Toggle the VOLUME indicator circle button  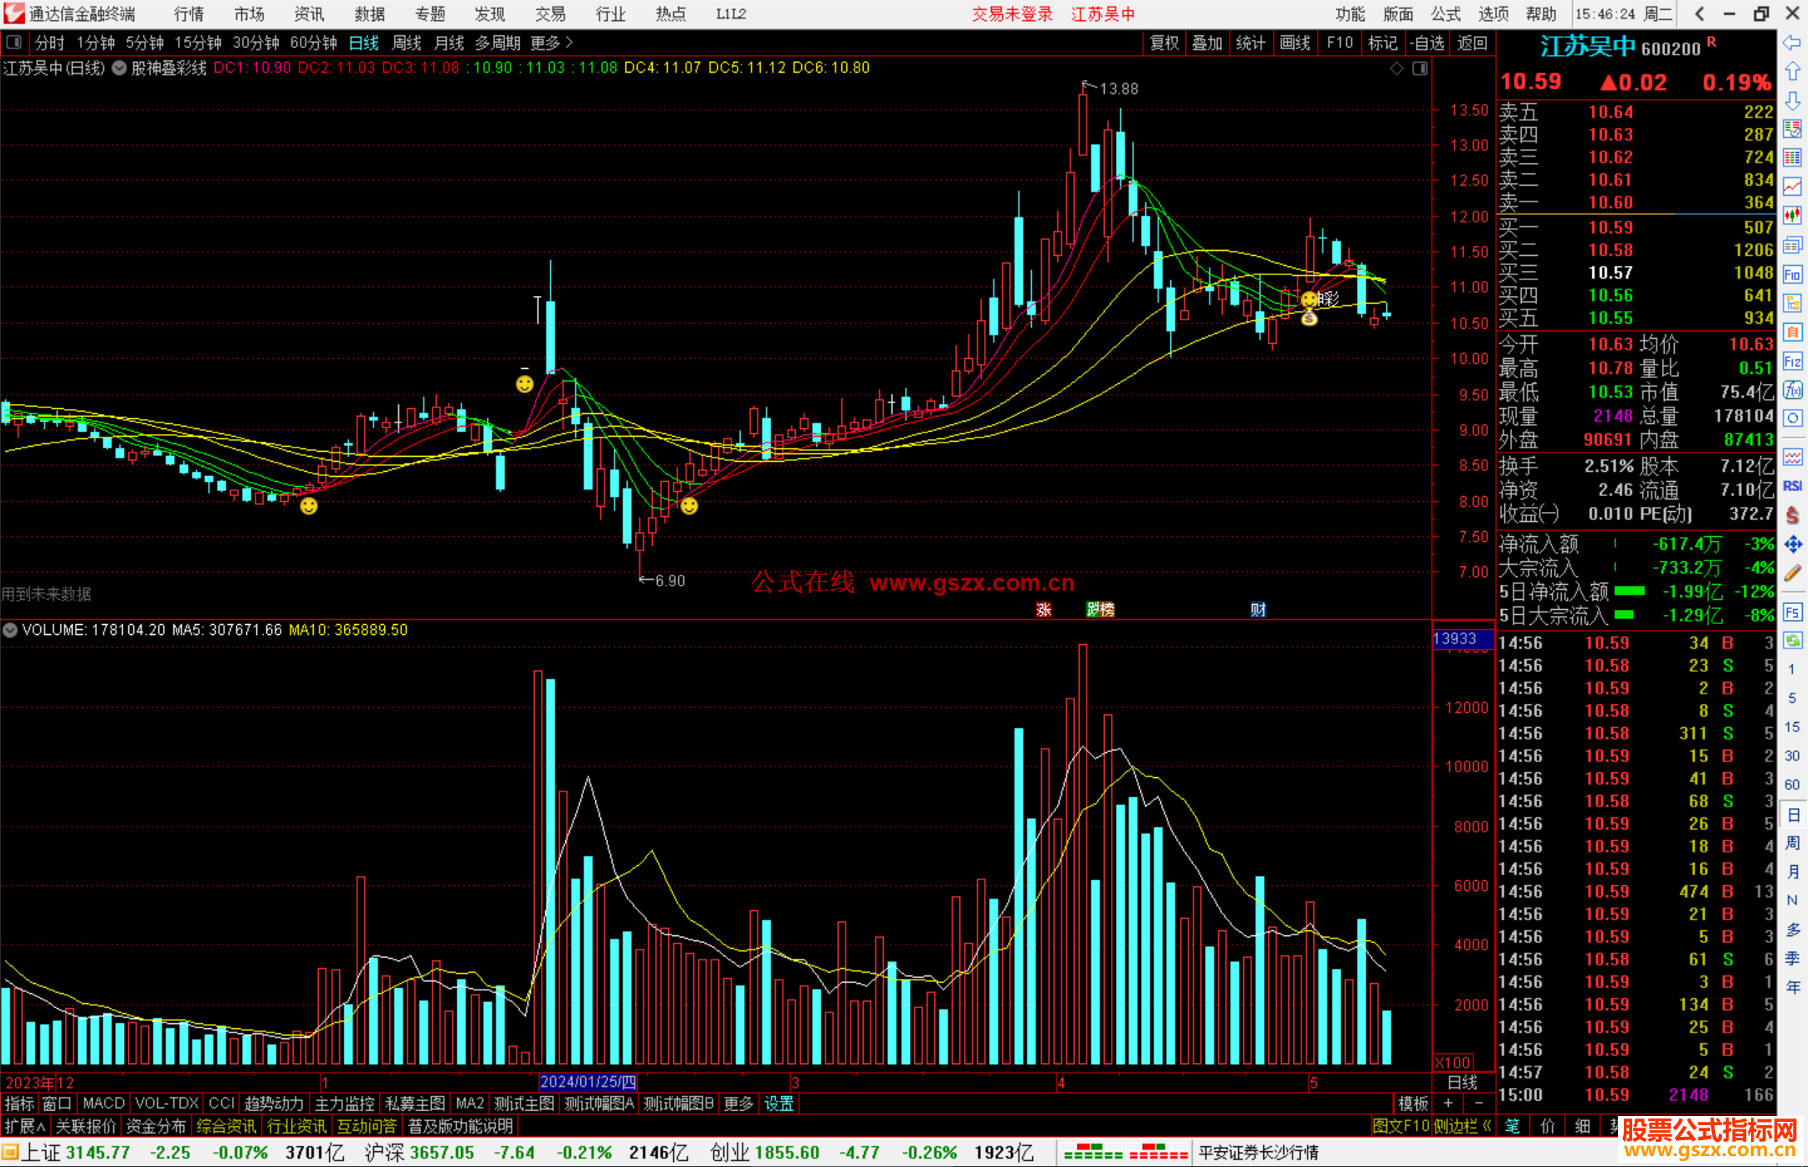[x=10, y=630]
